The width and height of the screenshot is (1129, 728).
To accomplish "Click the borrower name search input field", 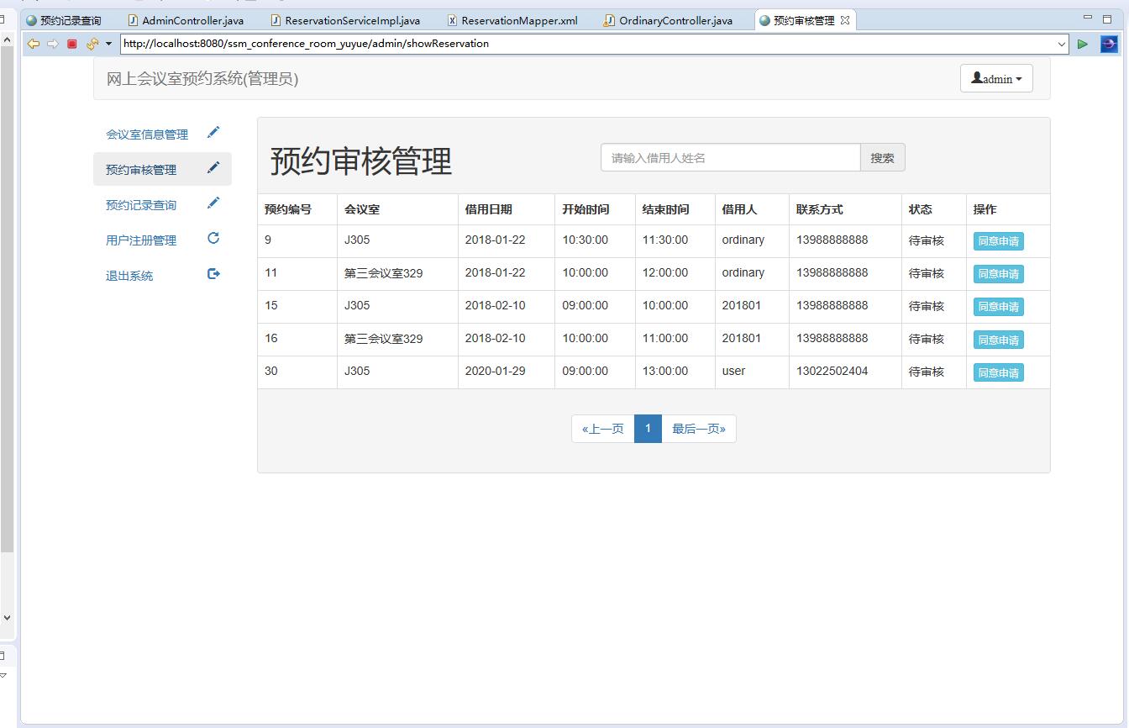I will tap(730, 158).
